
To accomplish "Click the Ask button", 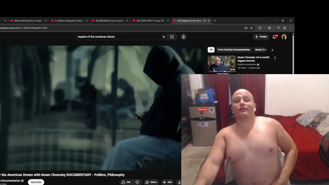I will coord(167,182).
